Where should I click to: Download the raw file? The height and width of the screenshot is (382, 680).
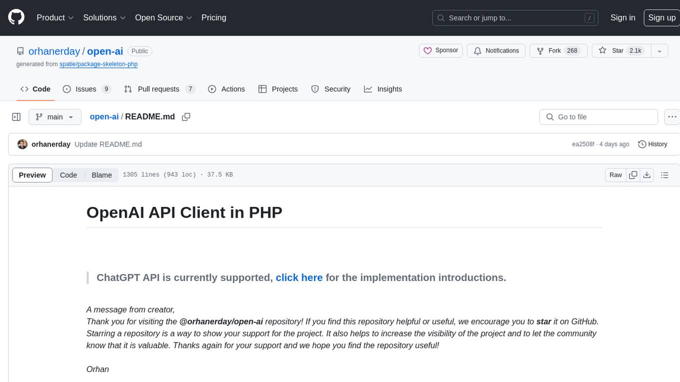[x=647, y=175]
